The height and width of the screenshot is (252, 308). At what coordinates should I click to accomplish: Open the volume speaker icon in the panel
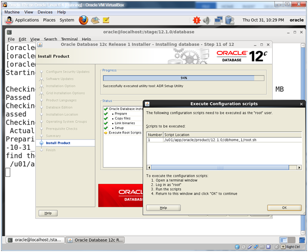click(x=206, y=20)
